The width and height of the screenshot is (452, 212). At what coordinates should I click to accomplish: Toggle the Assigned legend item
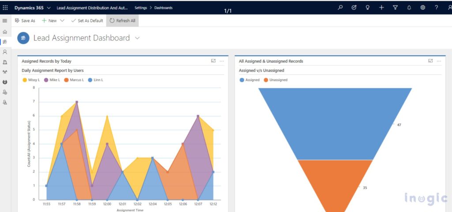click(250, 80)
